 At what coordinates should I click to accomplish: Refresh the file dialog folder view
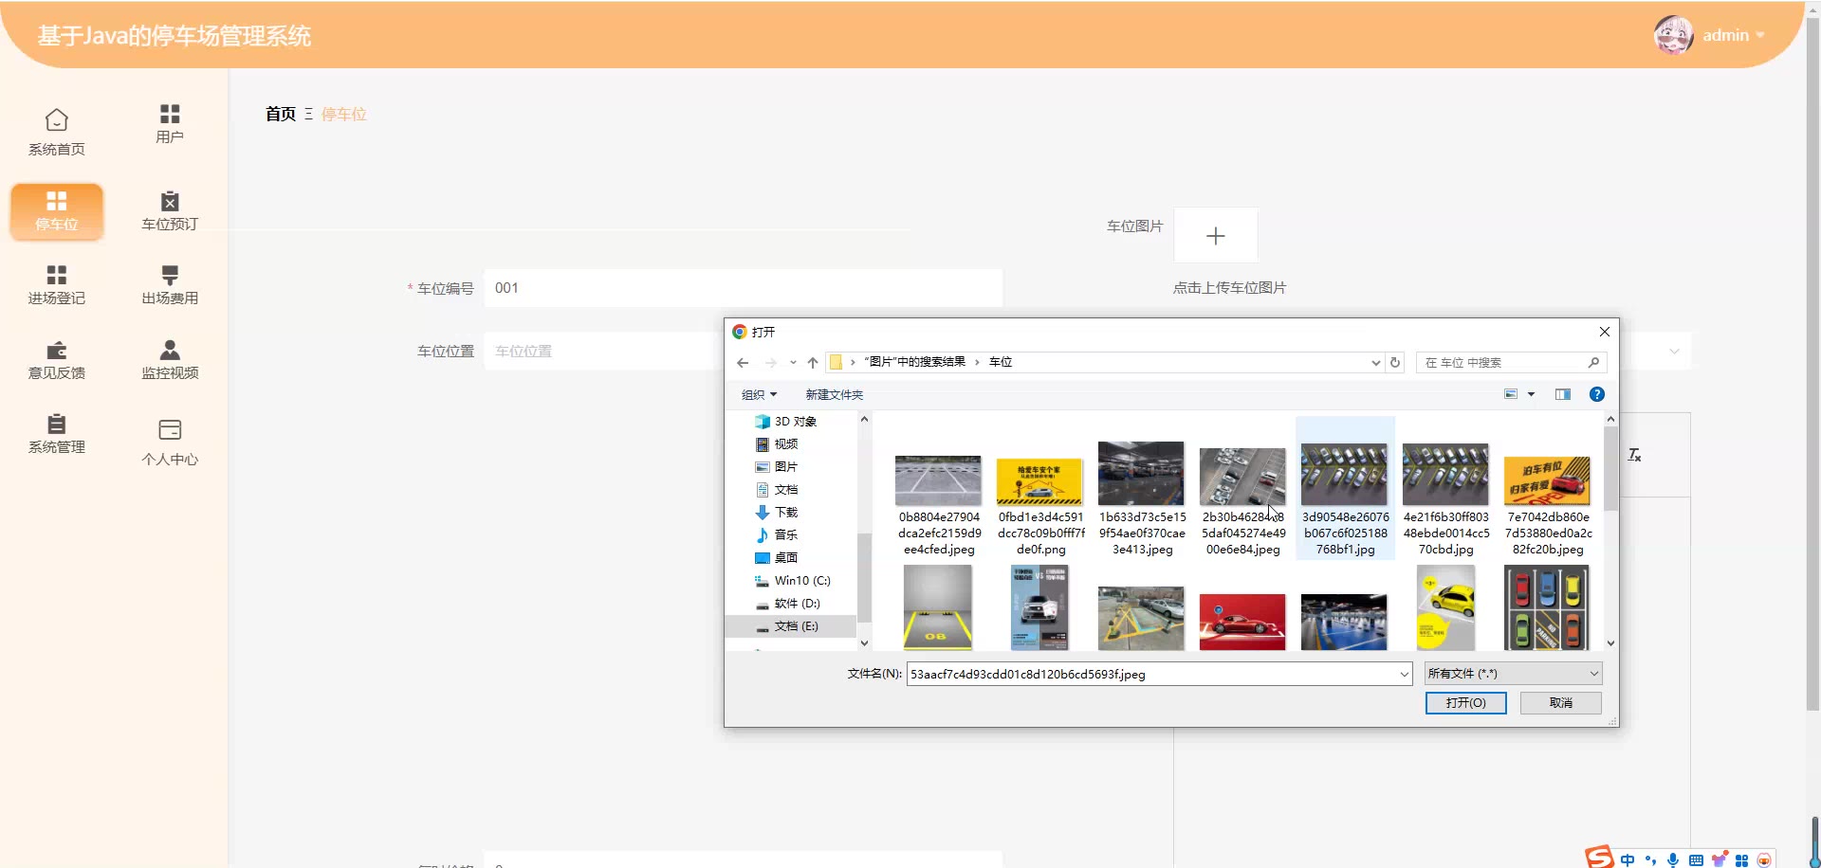(x=1394, y=362)
